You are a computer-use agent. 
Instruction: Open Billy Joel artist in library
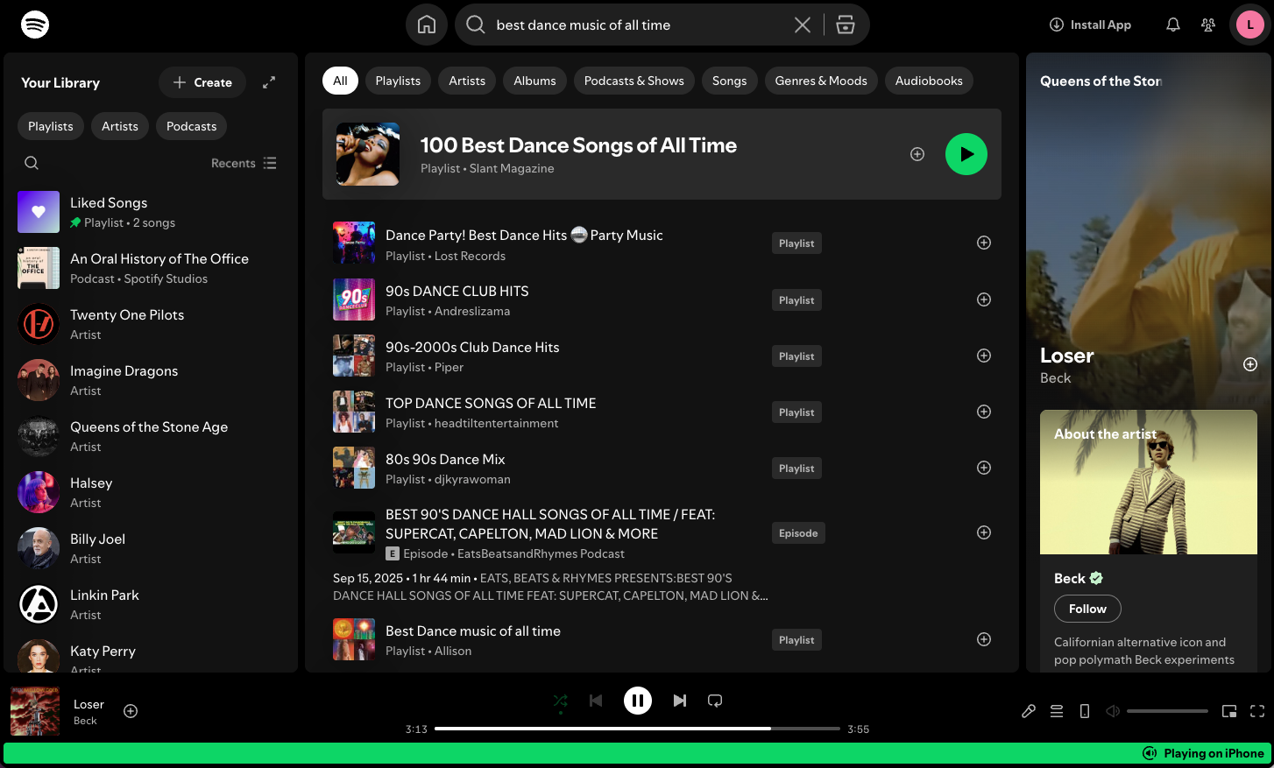[x=151, y=548]
